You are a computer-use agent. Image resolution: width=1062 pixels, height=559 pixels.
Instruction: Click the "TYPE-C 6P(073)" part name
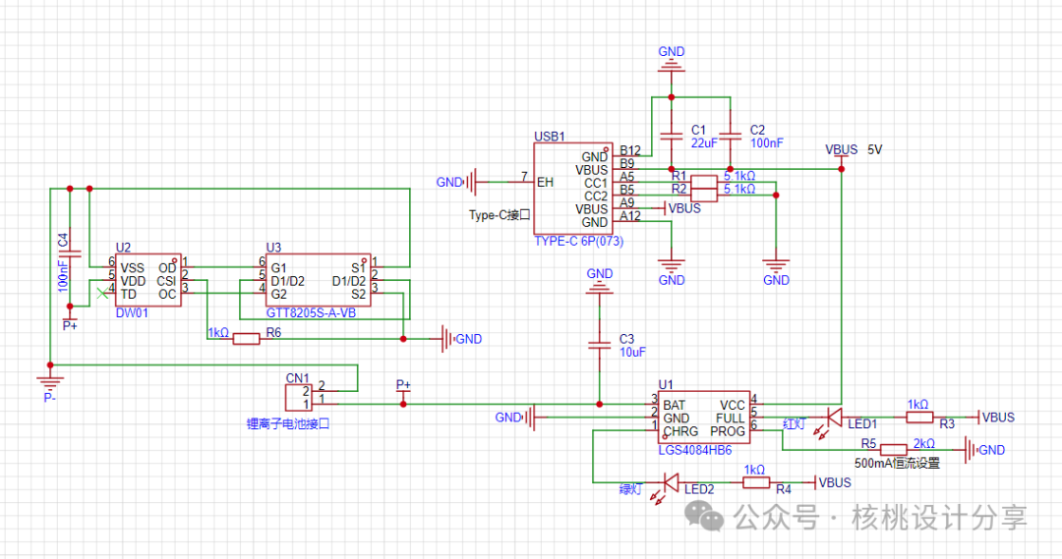pos(578,241)
